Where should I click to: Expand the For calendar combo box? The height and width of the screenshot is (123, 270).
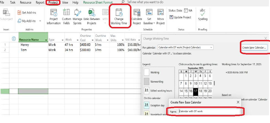tap(211, 48)
